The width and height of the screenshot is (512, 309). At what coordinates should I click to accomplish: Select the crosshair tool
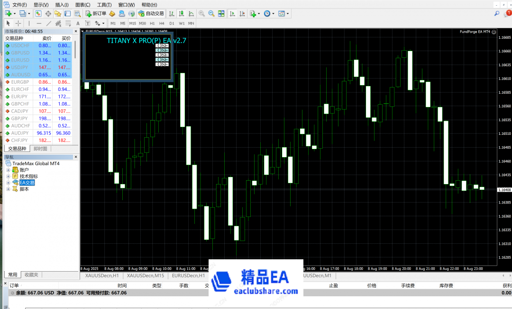click(x=18, y=23)
